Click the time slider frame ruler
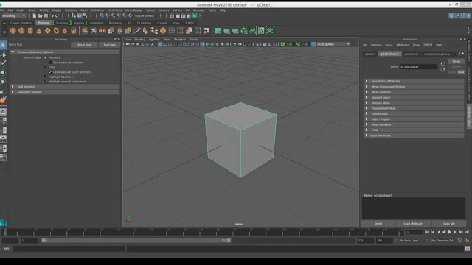The width and height of the screenshot is (472, 265). tap(204, 232)
